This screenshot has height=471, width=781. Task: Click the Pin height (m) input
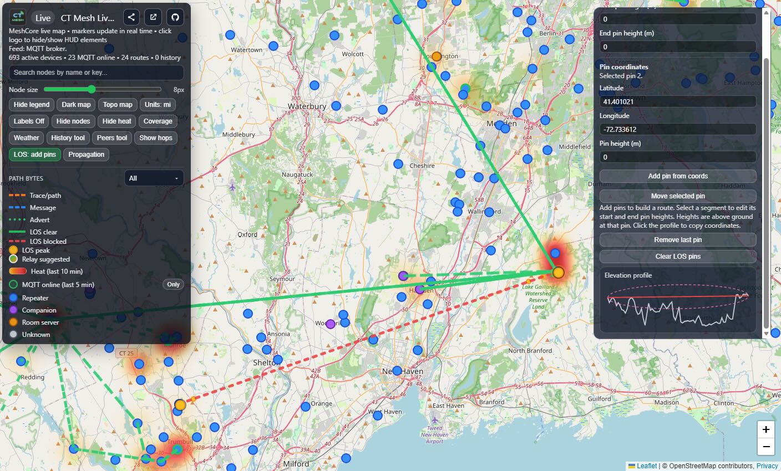678,157
